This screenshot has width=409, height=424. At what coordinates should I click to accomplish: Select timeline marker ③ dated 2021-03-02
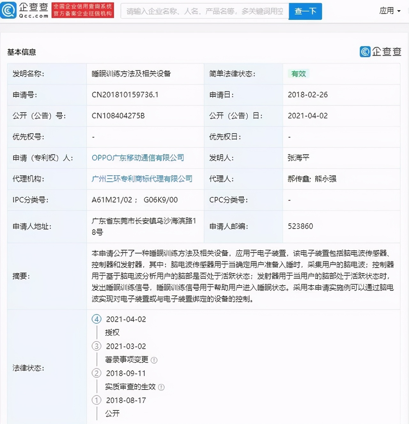(x=96, y=346)
